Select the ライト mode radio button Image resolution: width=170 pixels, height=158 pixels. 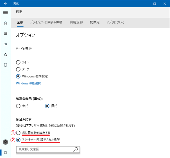tap(18, 62)
